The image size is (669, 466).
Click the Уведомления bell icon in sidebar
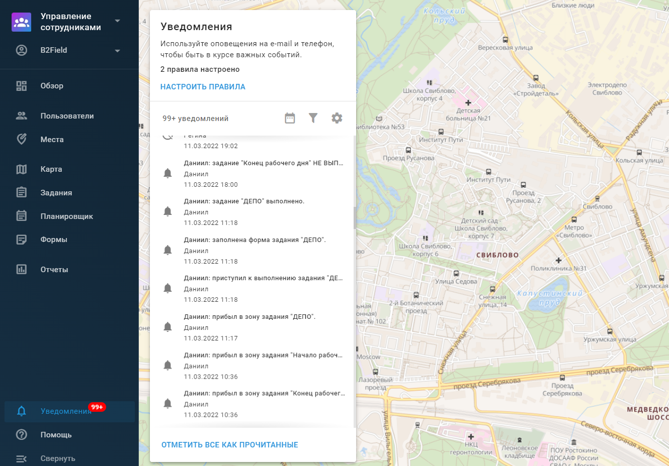tap(22, 411)
